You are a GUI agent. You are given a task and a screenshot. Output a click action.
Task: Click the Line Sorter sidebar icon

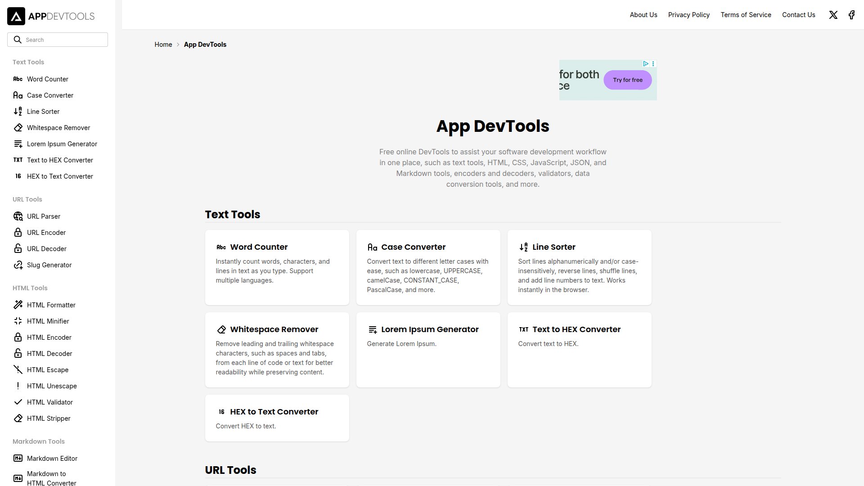tap(18, 112)
